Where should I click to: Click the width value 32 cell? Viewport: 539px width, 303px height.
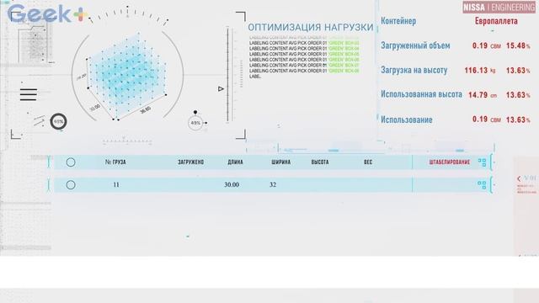(273, 185)
